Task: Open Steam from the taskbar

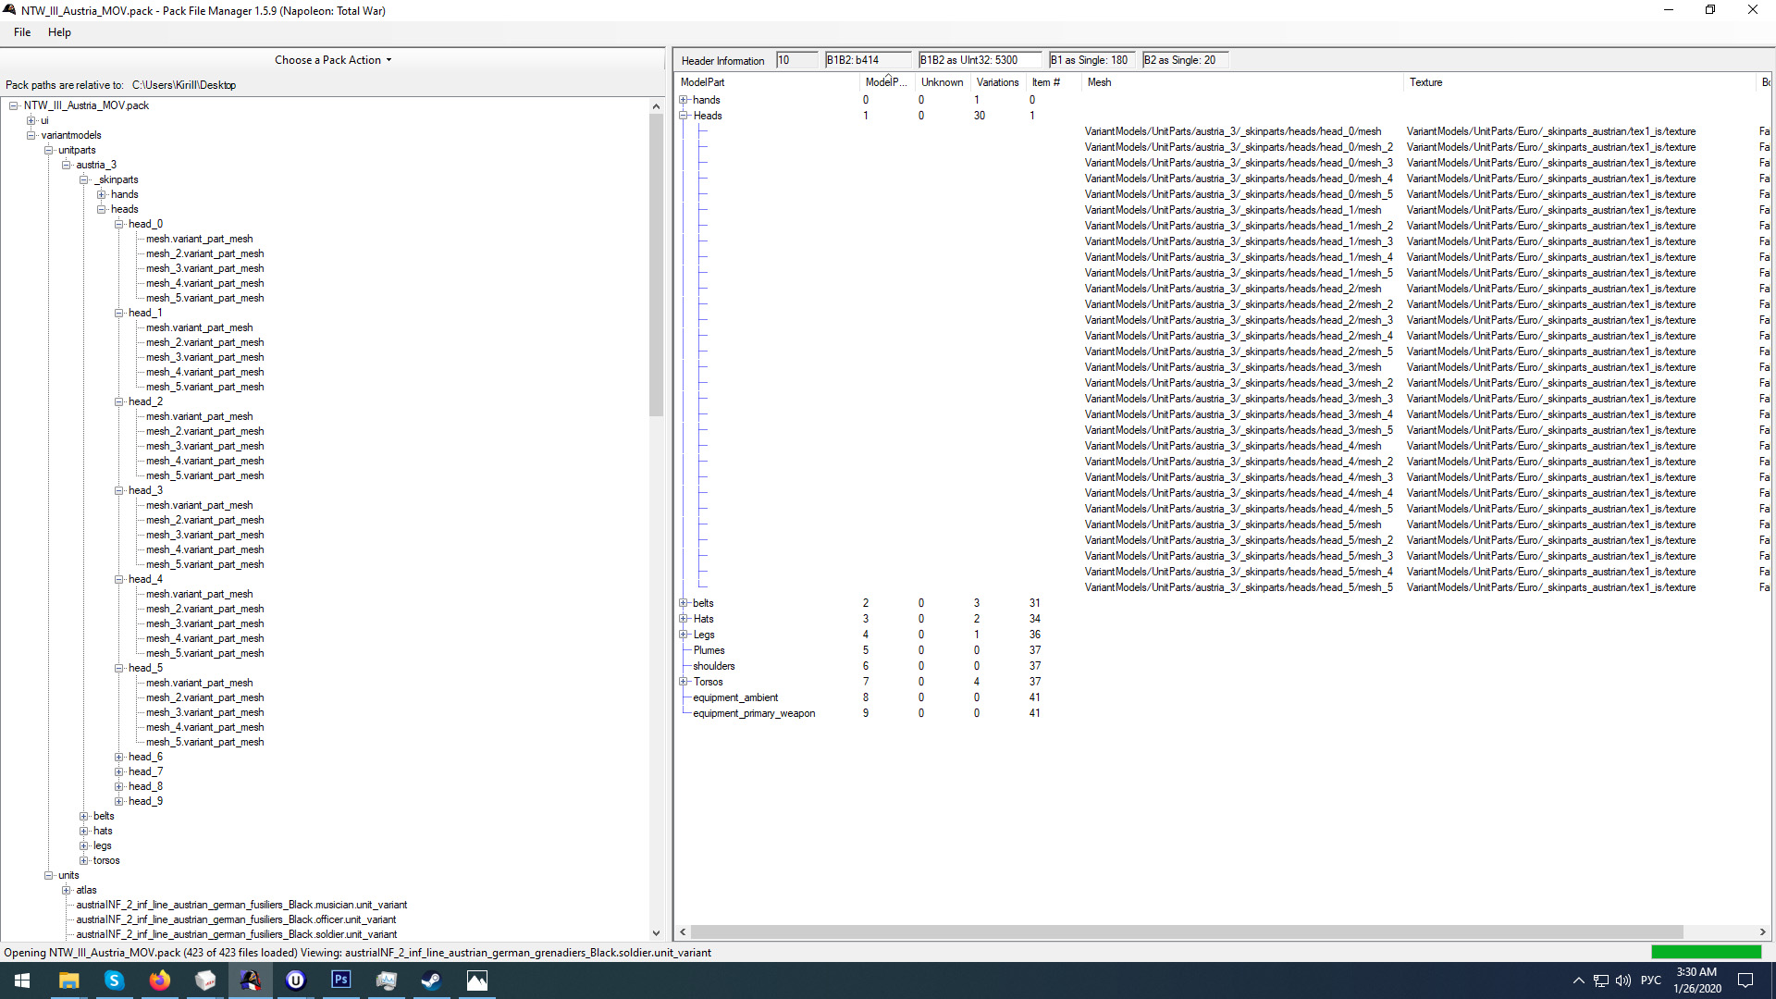Action: (431, 980)
